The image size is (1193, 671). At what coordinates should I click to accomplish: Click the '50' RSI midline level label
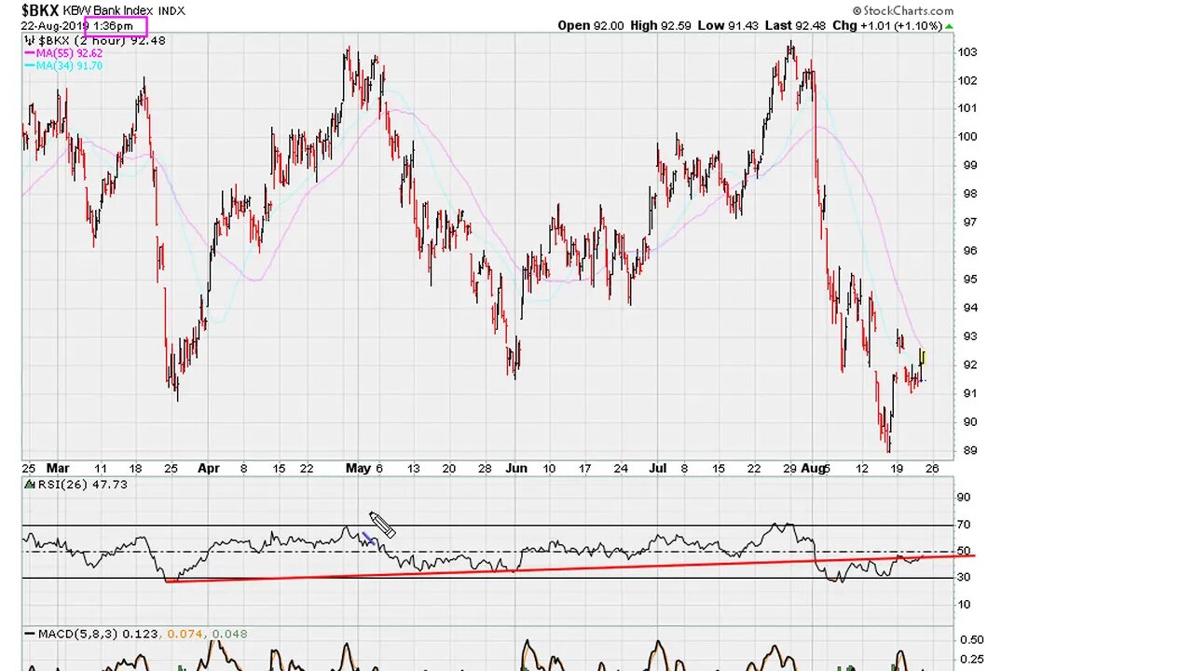pos(963,552)
